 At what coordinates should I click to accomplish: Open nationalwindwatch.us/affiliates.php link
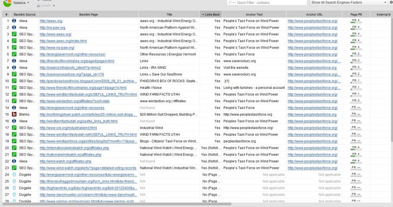pyautogui.click(x=70, y=155)
